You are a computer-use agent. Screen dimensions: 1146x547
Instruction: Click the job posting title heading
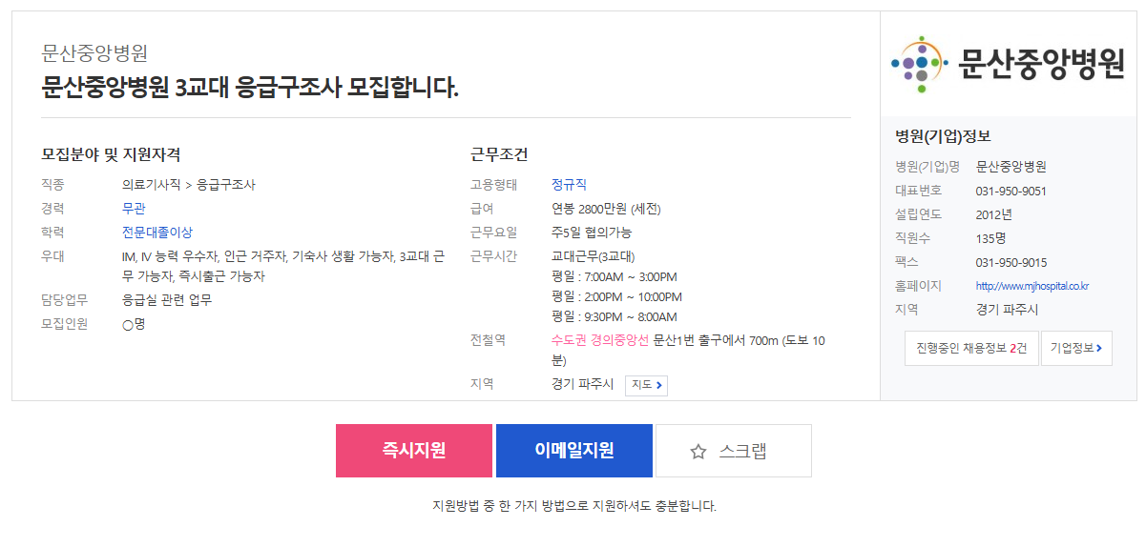(x=251, y=88)
